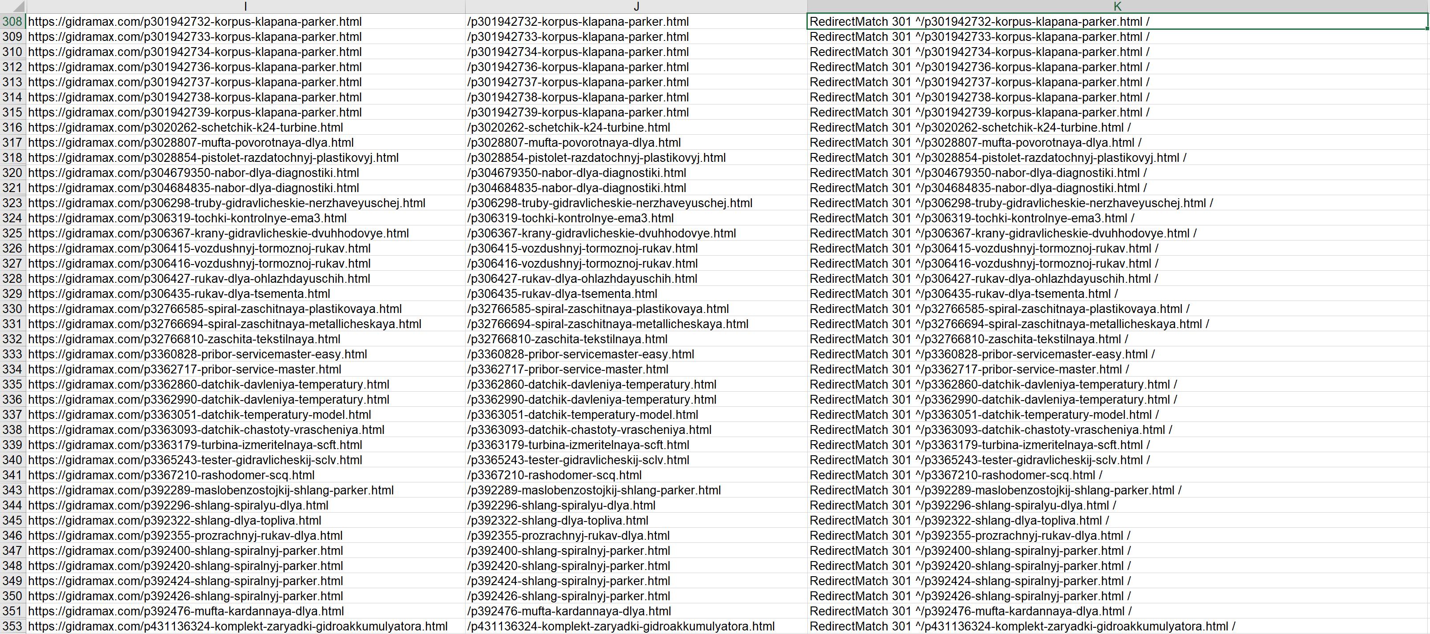The image size is (1430, 634).
Task: Click the J cell with /p32766810-zaschita-tekstilnaya.html
Action: (567, 340)
